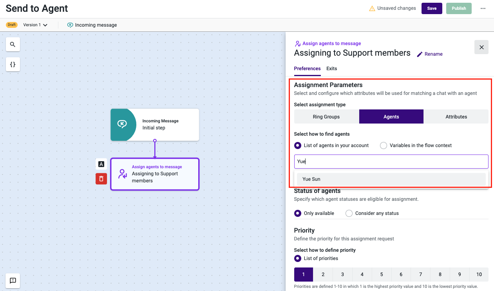Click the Priority section heading

(304, 230)
